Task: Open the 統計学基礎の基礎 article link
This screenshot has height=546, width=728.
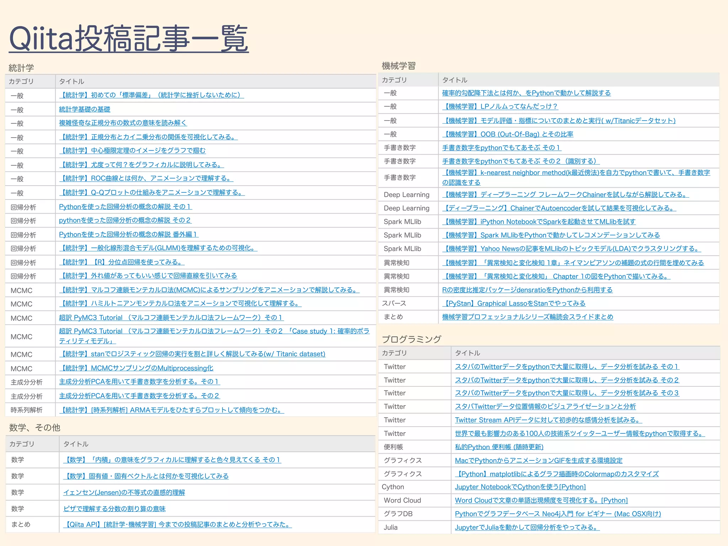Action: tap(85, 109)
